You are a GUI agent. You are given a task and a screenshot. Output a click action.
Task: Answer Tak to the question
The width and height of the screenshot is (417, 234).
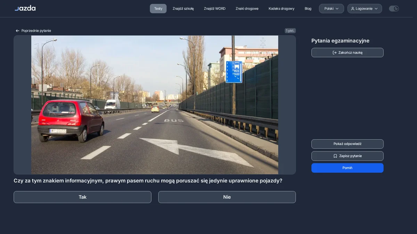pyautogui.click(x=82, y=197)
